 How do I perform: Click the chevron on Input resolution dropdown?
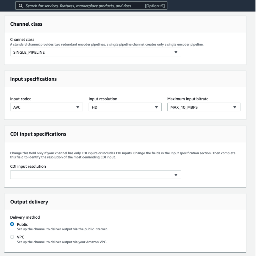(x=157, y=107)
